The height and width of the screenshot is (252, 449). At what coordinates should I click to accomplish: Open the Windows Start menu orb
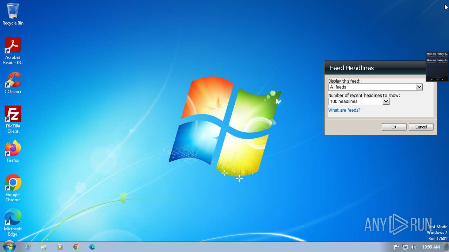point(9,246)
